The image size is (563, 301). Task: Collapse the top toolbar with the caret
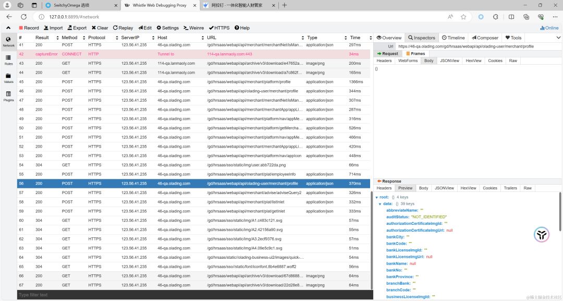click(9, 28)
